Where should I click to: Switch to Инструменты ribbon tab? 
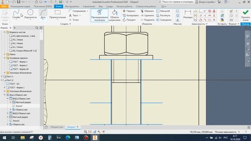(x=72, y=6)
